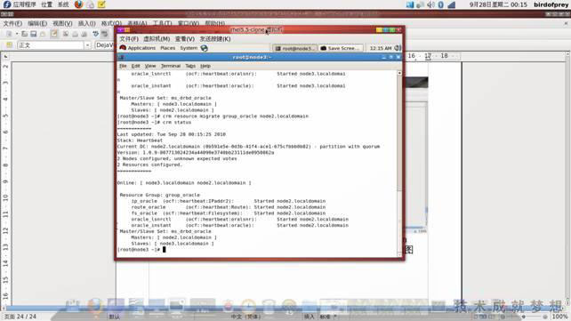Click 中文 (简体) language in status bar
Screen dimensions: 571x321
(x=245, y=317)
